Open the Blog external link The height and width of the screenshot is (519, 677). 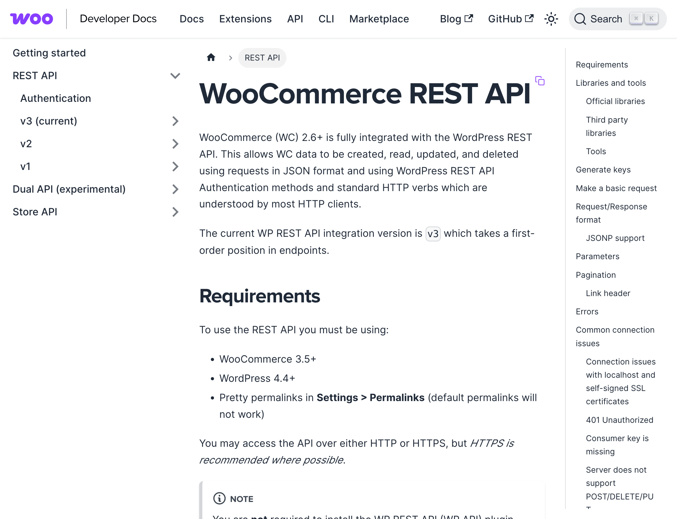[456, 19]
